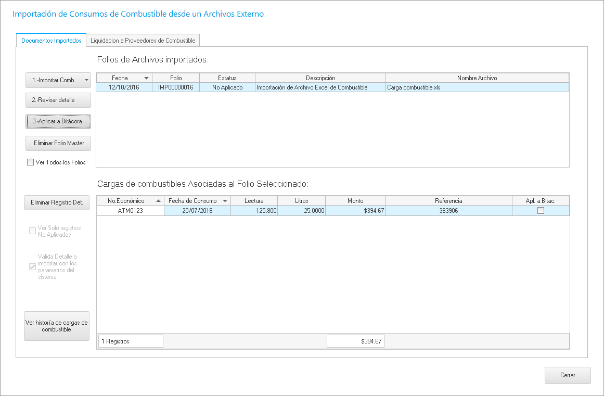Click the Eliminar Folio Master button
604x396 pixels.
[58, 143]
